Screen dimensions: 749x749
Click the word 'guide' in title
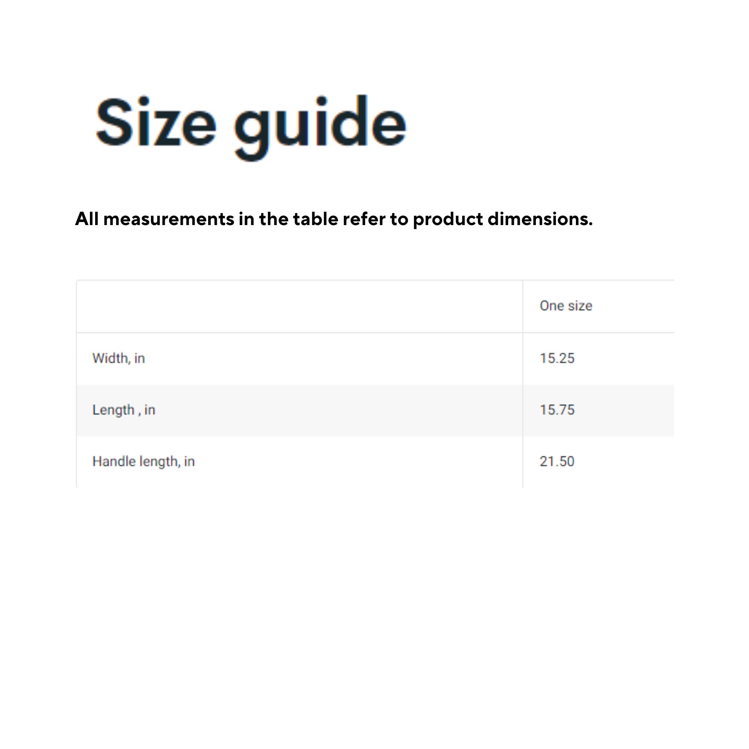(x=320, y=128)
